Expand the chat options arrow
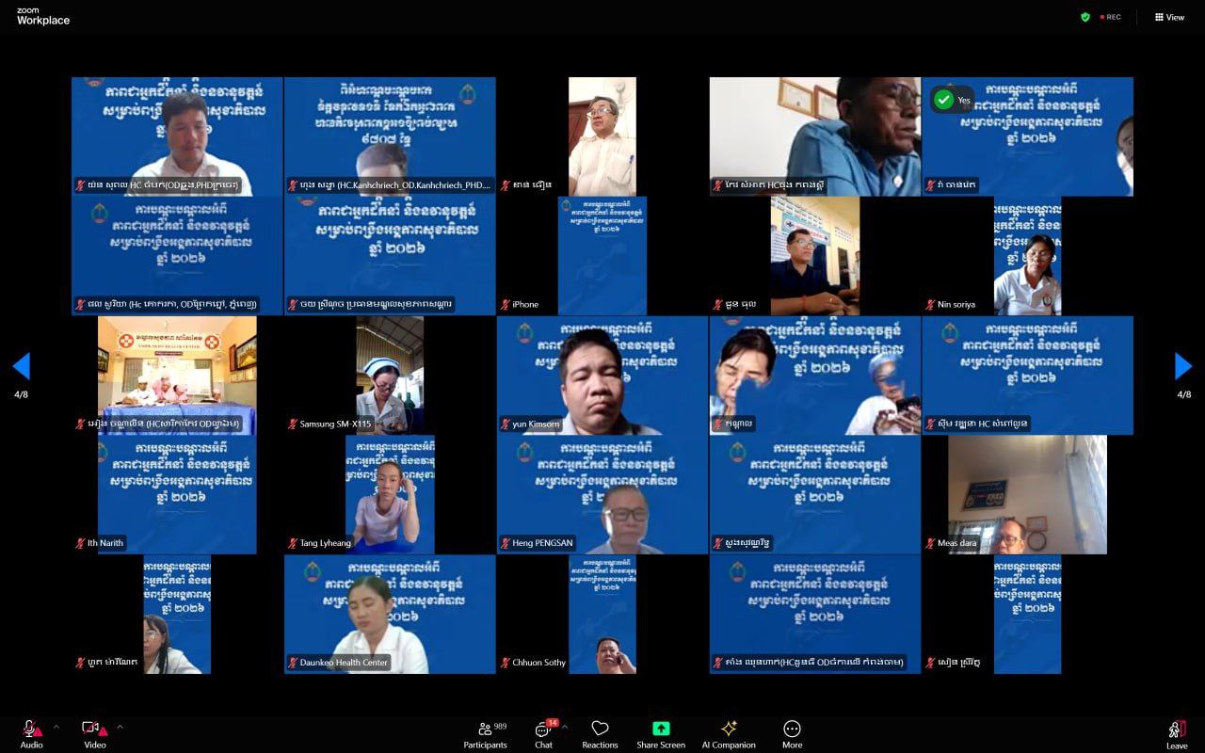This screenshot has width=1205, height=753. point(564,727)
